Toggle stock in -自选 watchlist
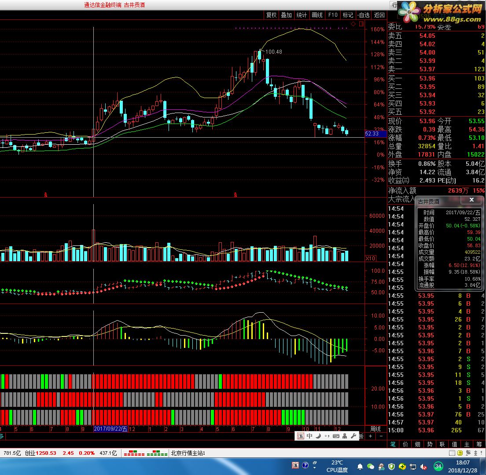This screenshot has height=475, width=486. (363, 15)
